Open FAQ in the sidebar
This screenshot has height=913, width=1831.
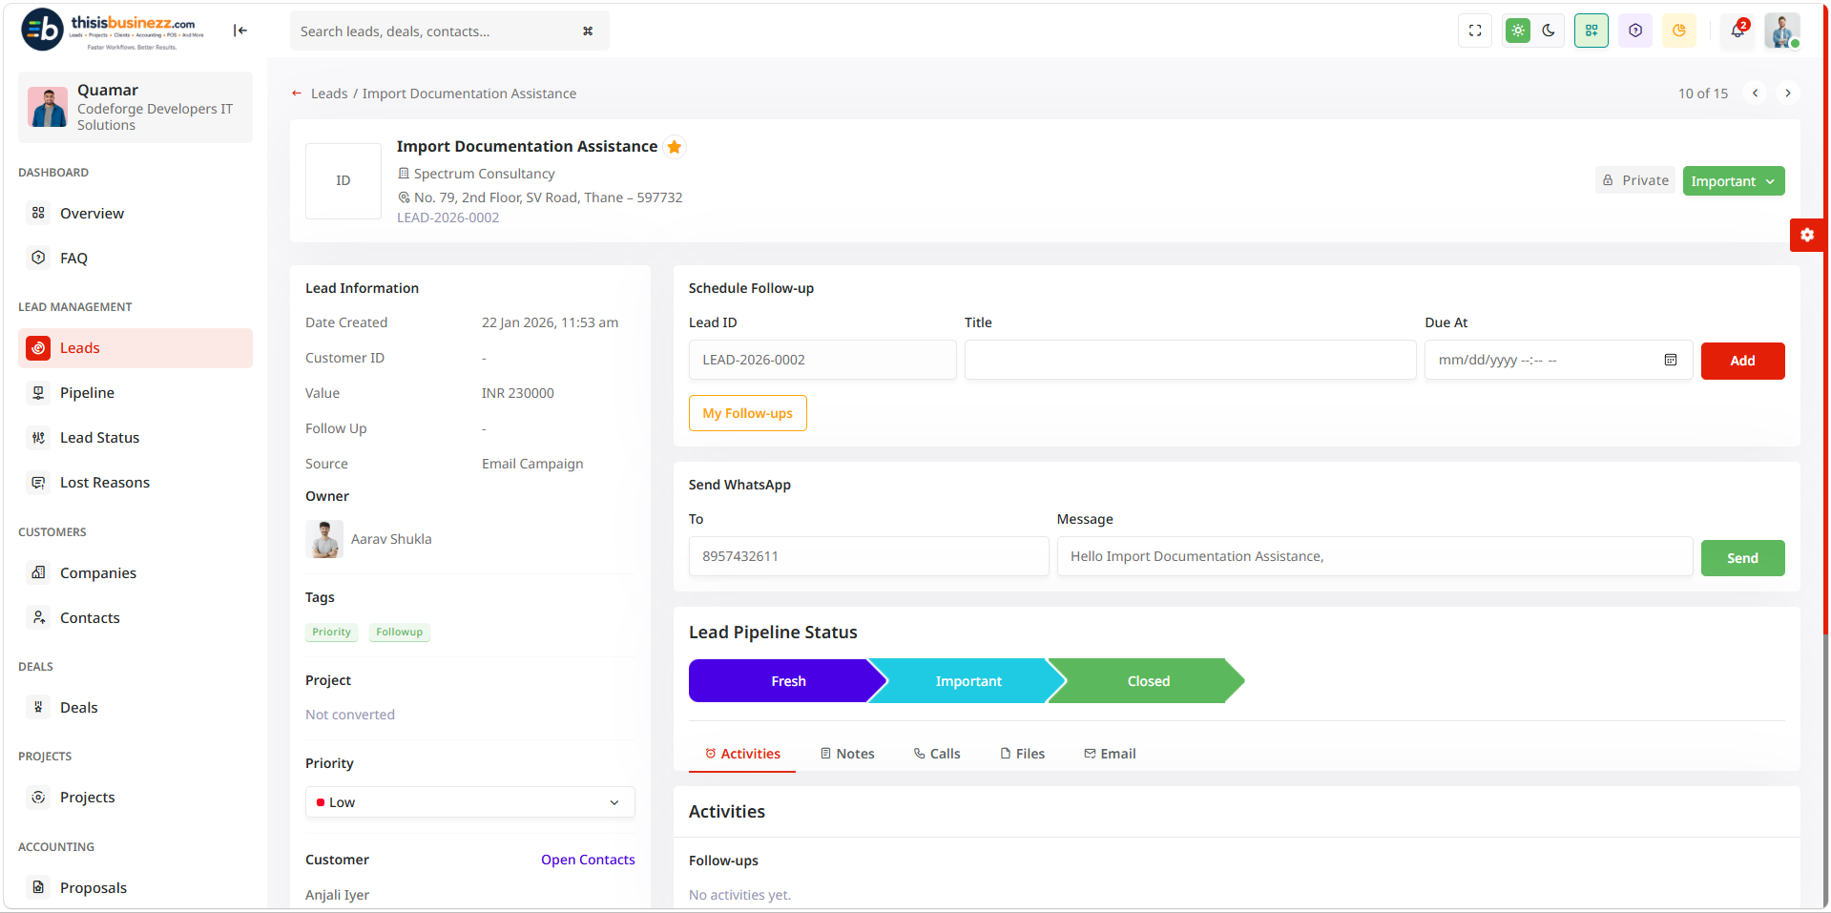point(135,259)
